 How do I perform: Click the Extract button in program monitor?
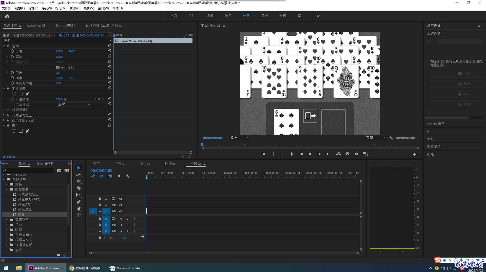347,154
